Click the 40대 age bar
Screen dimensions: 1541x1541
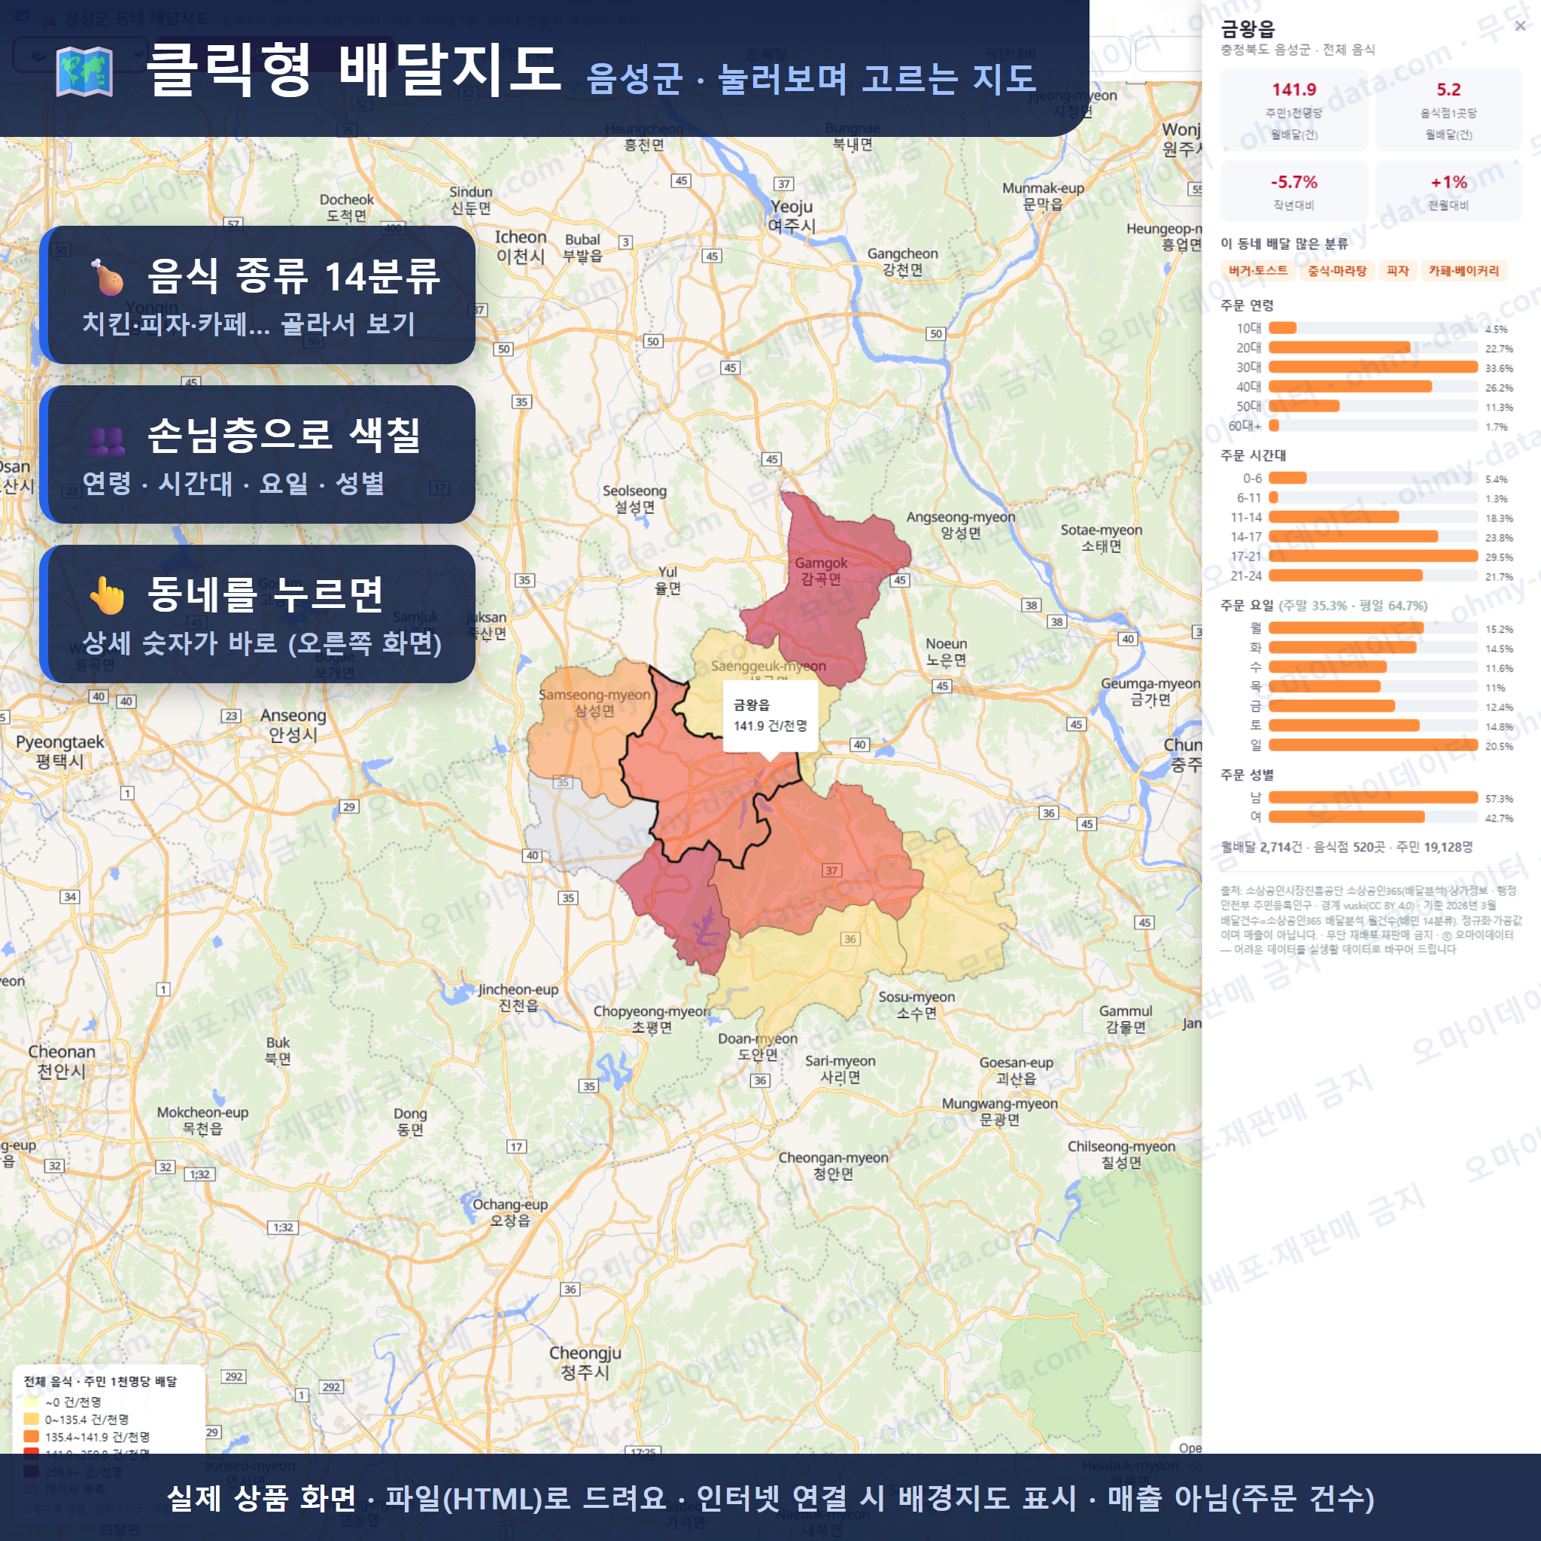click(x=1372, y=387)
